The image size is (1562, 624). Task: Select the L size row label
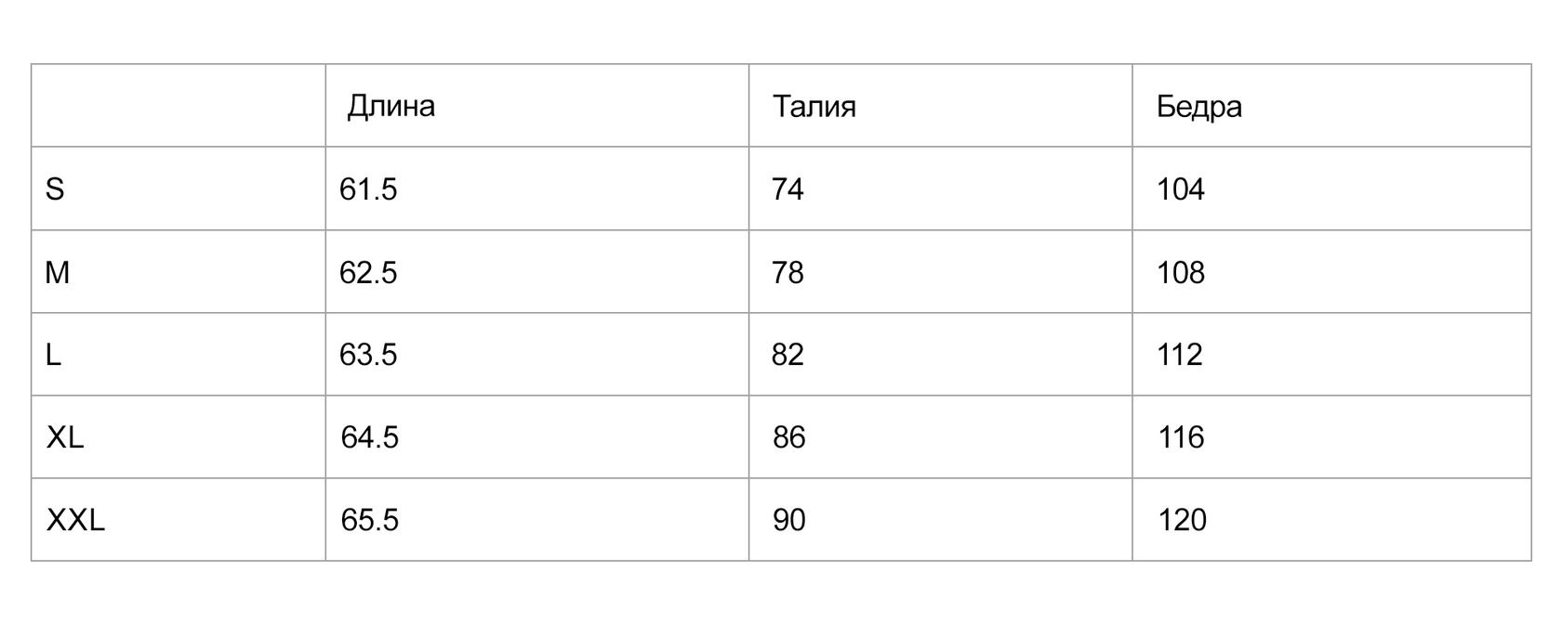(54, 355)
